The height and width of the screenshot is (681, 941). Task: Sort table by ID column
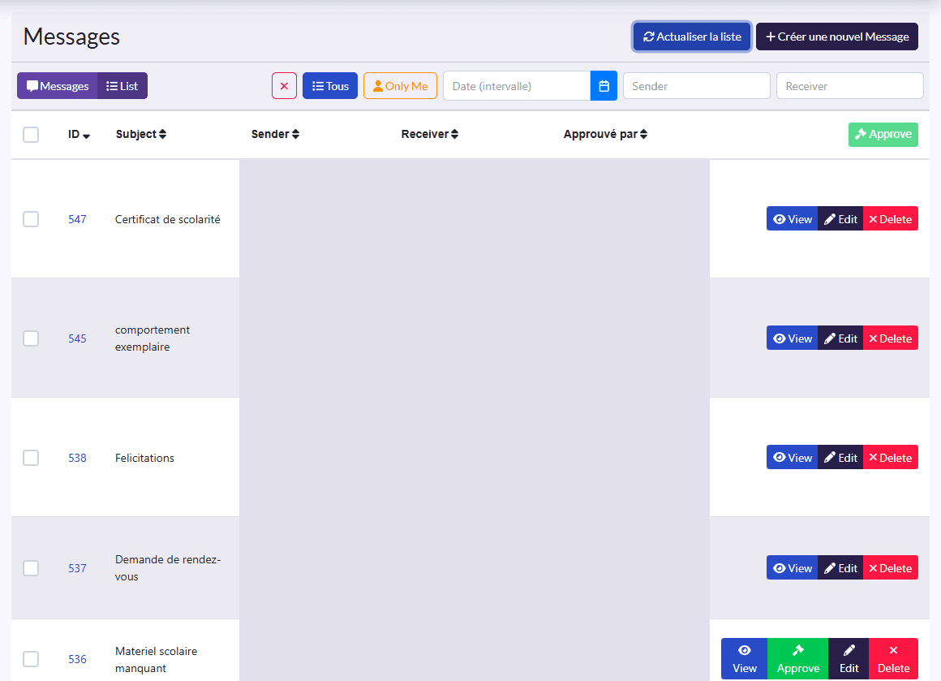[x=79, y=135]
